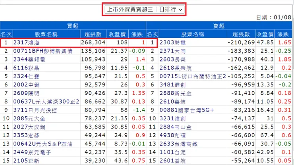
Task: Open the 2317鴻海 stock link
Action: coord(27,43)
